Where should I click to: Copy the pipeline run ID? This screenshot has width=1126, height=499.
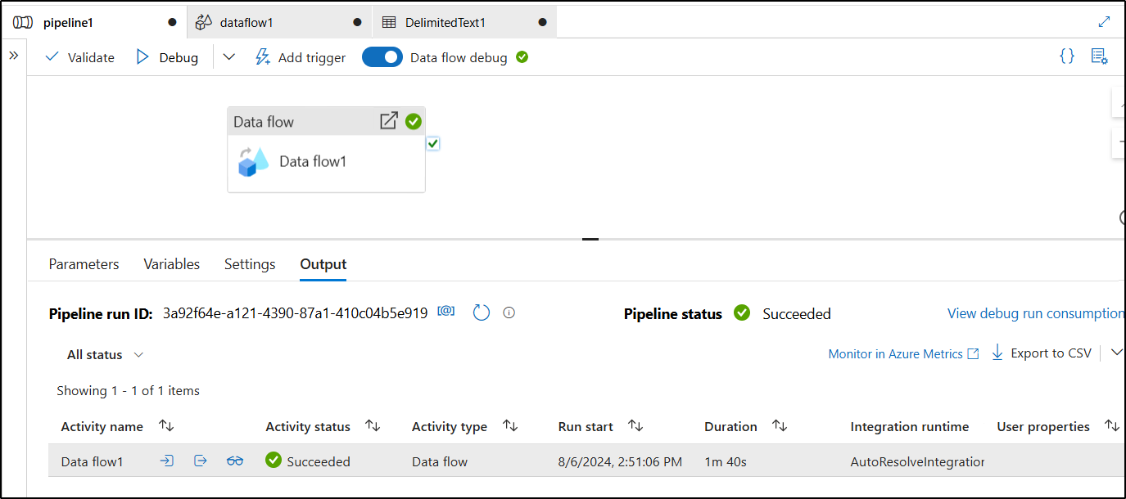coord(446,312)
